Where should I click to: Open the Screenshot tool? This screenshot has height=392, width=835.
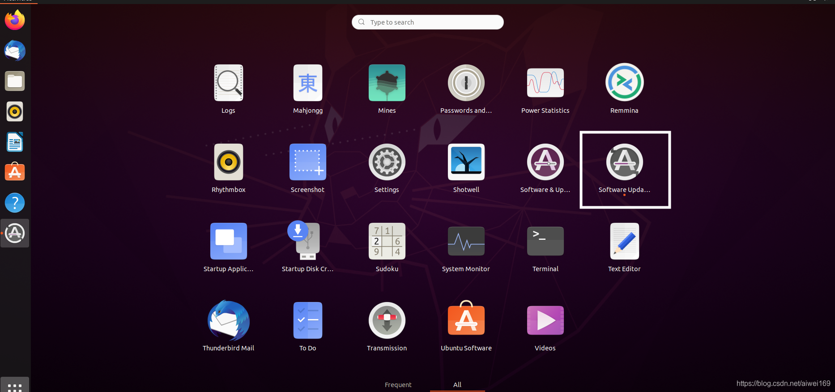tap(308, 162)
